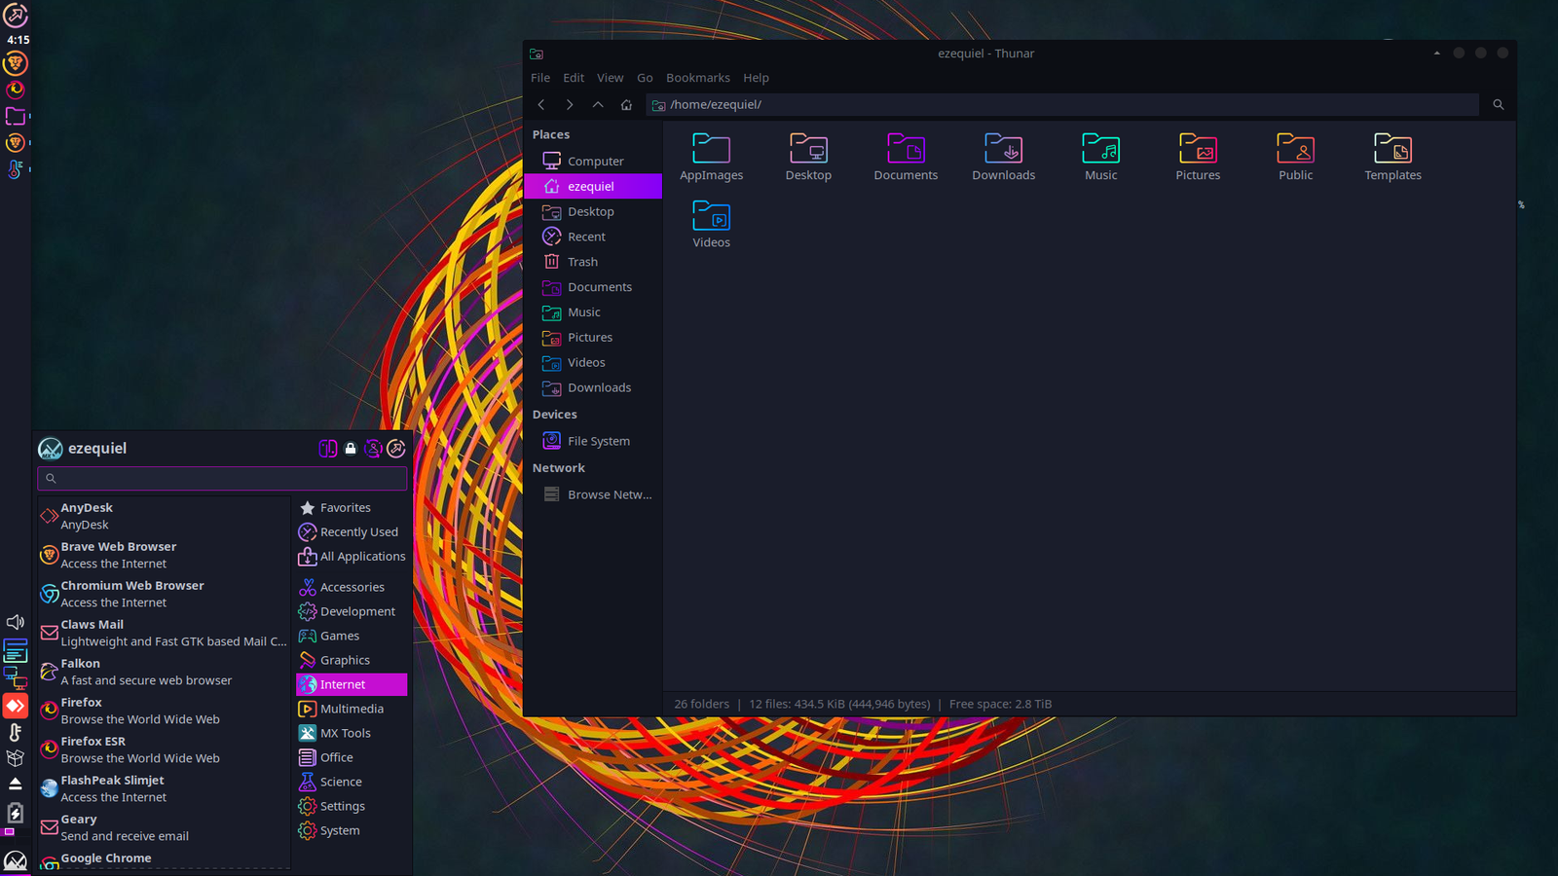
Task: Select the Settings category
Action: [x=352, y=806]
